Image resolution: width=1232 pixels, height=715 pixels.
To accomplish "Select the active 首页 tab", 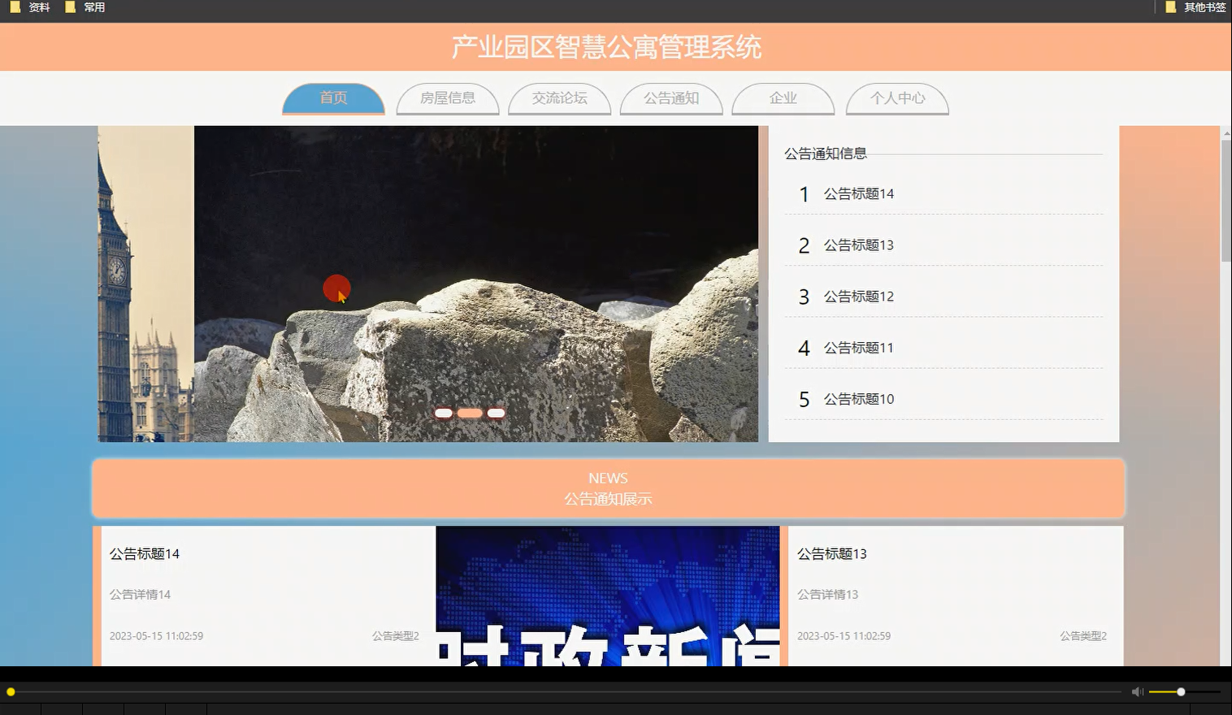I will tap(333, 97).
